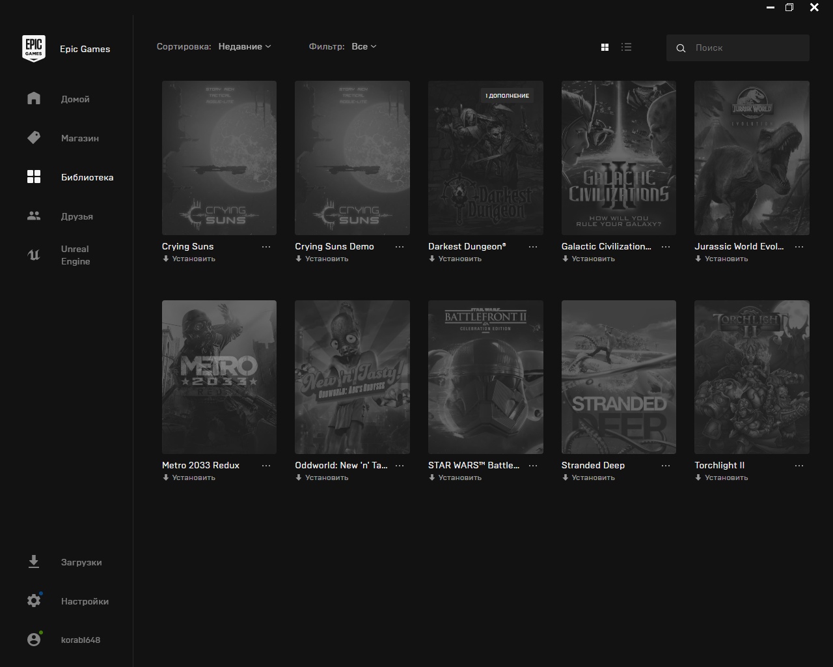The image size is (833, 667).
Task: Click Установить under Darkest Dungeon
Action: (455, 259)
